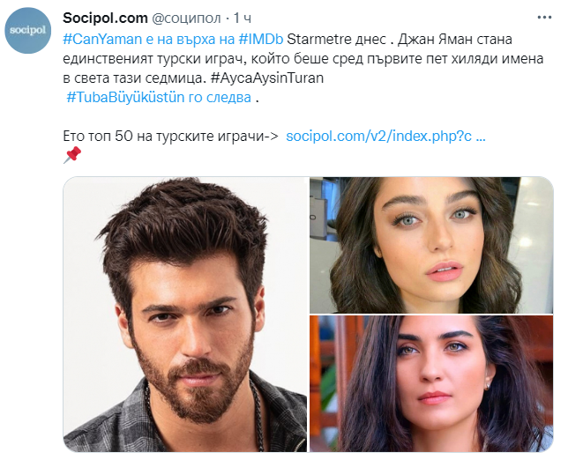Open the tweet's three-dot more menu
Image resolution: width=568 pixels, height=459 pixels.
[544, 18]
